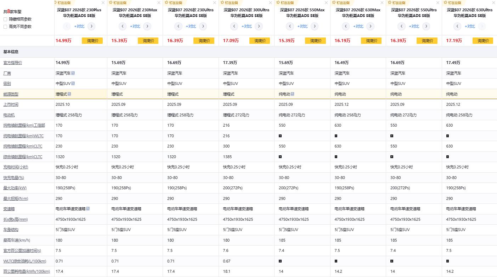This screenshot has width=497, height=277.
Task: Request price via 询底价 for 14.99万 model
Action: point(92,41)
